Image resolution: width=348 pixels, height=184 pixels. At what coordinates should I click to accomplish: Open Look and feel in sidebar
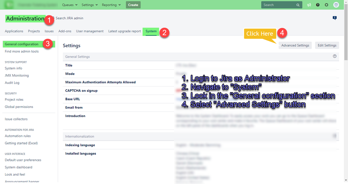(15, 175)
